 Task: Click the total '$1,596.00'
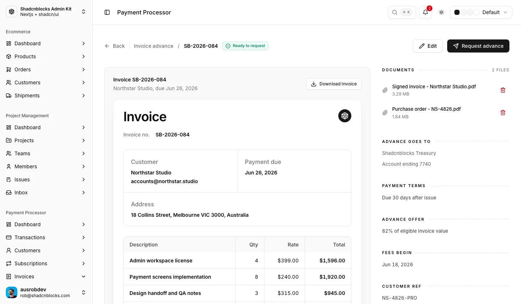[332, 261]
